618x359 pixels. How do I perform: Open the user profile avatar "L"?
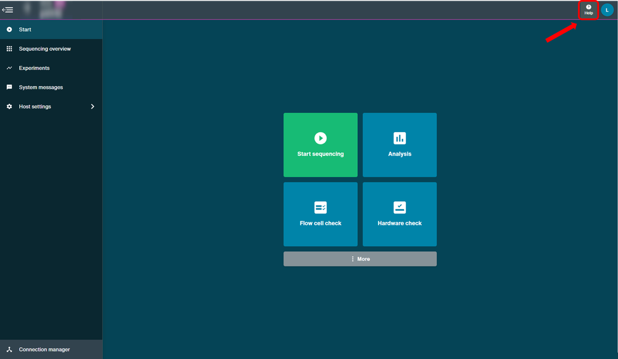point(607,10)
